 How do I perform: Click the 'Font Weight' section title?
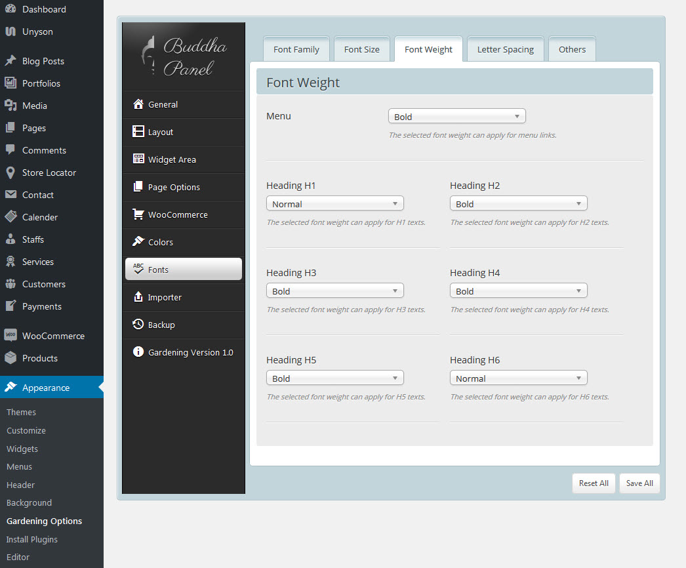click(x=303, y=83)
